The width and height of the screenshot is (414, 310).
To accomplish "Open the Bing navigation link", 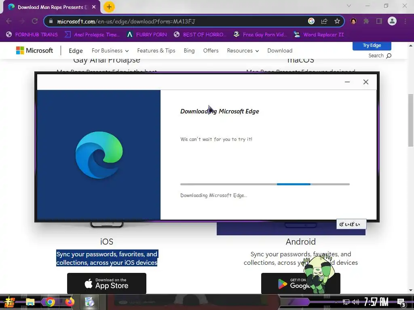I will pyautogui.click(x=189, y=50).
